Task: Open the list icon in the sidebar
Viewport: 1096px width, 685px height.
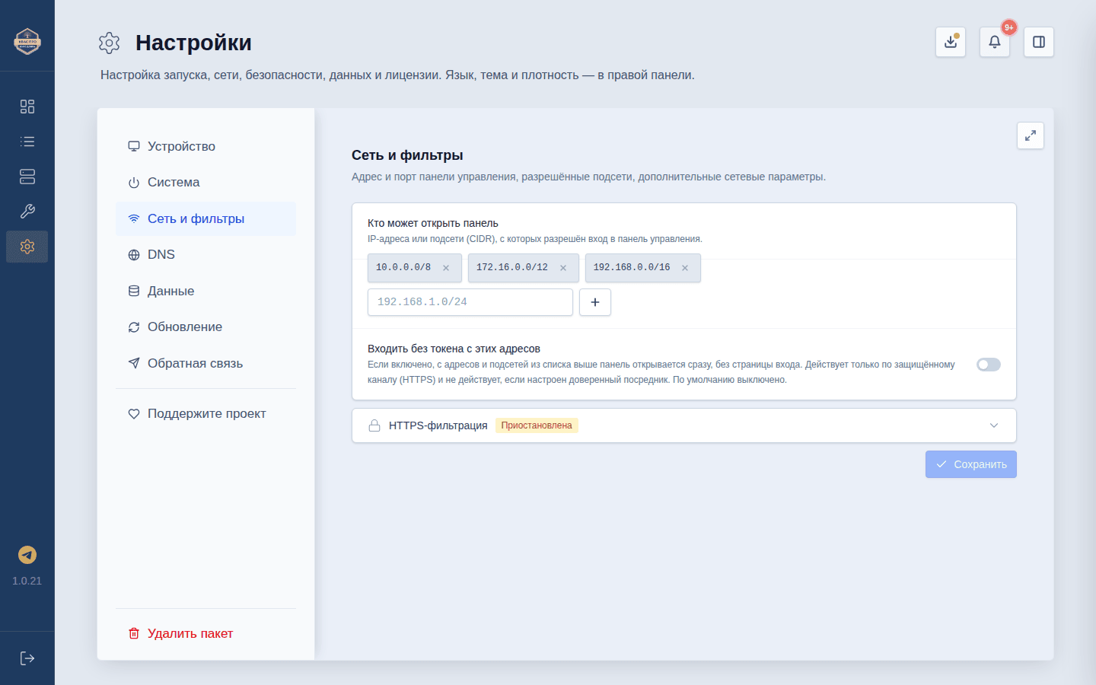Action: (27, 142)
